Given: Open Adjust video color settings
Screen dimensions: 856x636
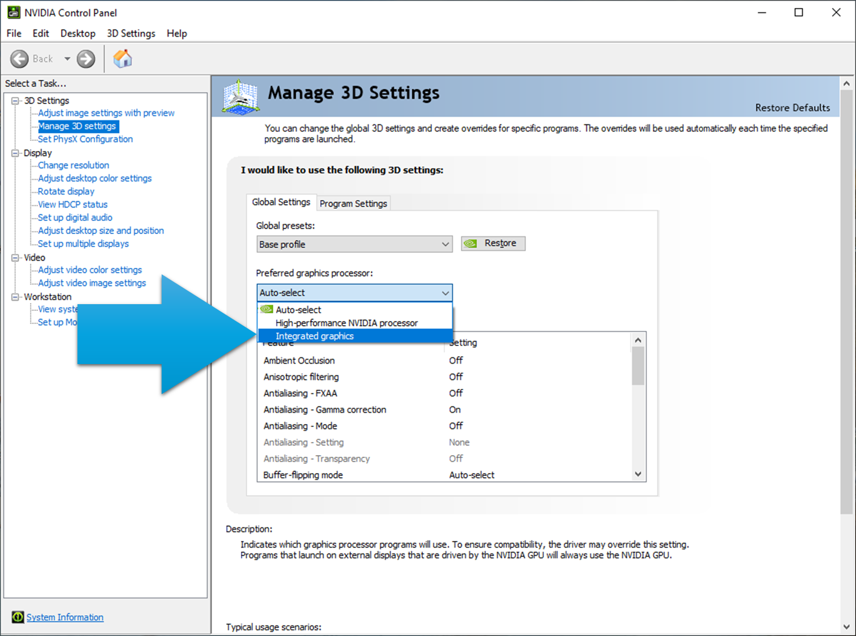Looking at the screenshot, I should [90, 270].
